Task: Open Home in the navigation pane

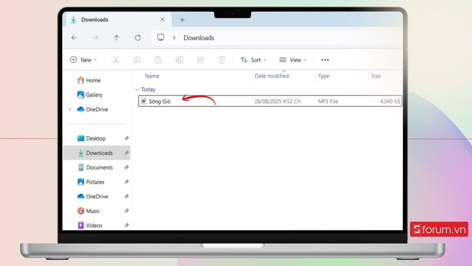Action: point(89,80)
